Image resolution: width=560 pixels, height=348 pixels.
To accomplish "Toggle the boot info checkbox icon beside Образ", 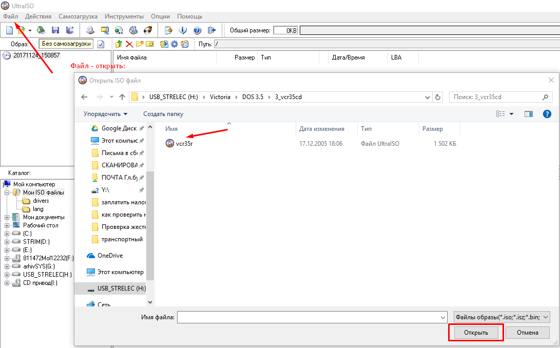I will (101, 44).
